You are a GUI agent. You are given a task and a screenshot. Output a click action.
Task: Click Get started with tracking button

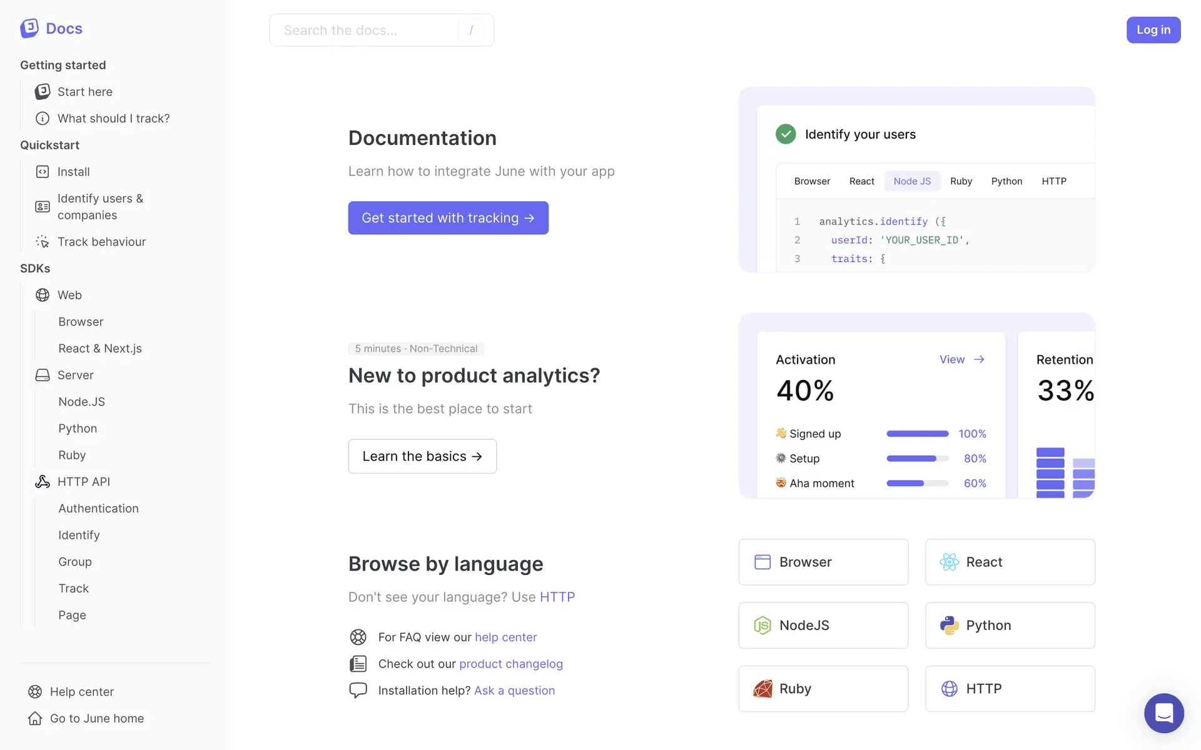pos(448,218)
